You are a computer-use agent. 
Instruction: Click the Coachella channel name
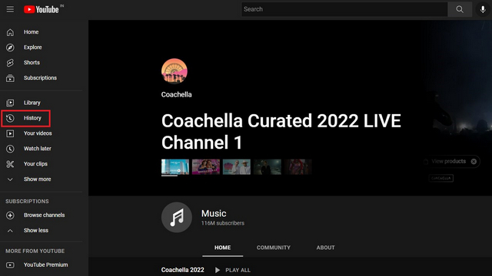[x=176, y=94]
